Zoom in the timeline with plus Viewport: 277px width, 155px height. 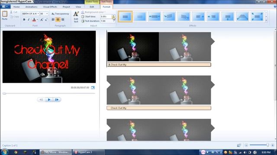point(273,145)
